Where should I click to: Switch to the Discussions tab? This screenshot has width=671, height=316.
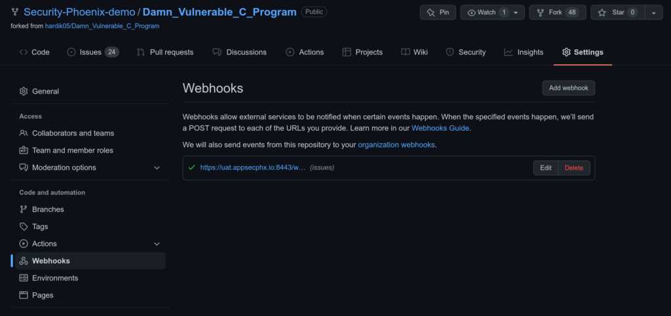[240, 52]
